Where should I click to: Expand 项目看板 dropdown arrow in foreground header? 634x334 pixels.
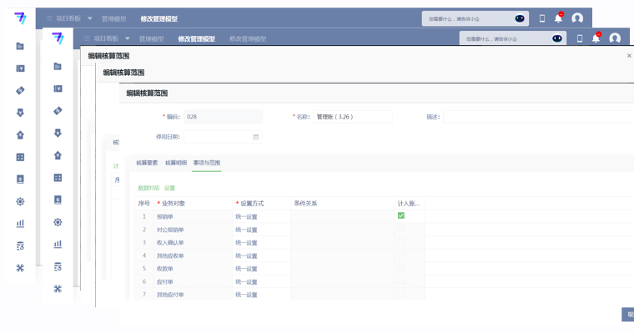pyautogui.click(x=128, y=38)
